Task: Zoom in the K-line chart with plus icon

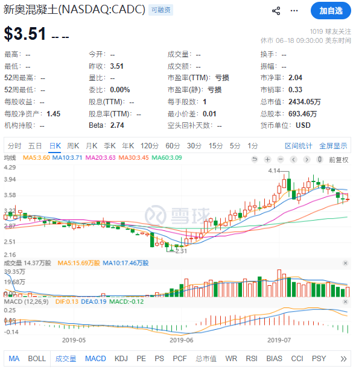Action: (268, 159)
